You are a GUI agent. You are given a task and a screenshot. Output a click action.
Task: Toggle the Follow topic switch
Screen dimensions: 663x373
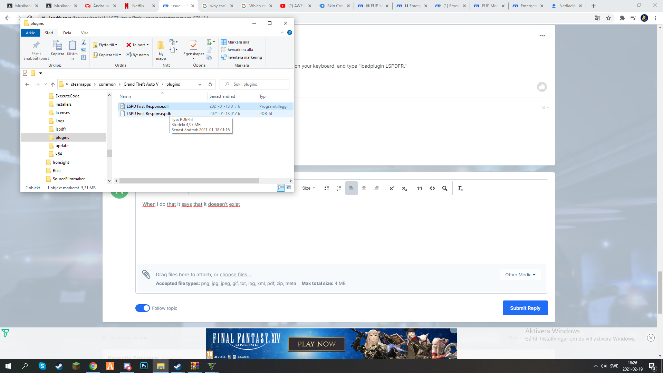point(142,308)
